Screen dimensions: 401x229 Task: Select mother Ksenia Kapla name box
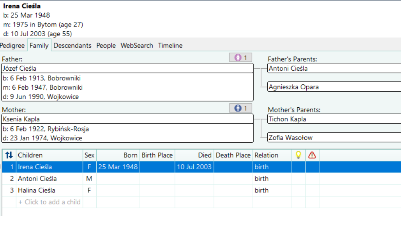(x=127, y=119)
